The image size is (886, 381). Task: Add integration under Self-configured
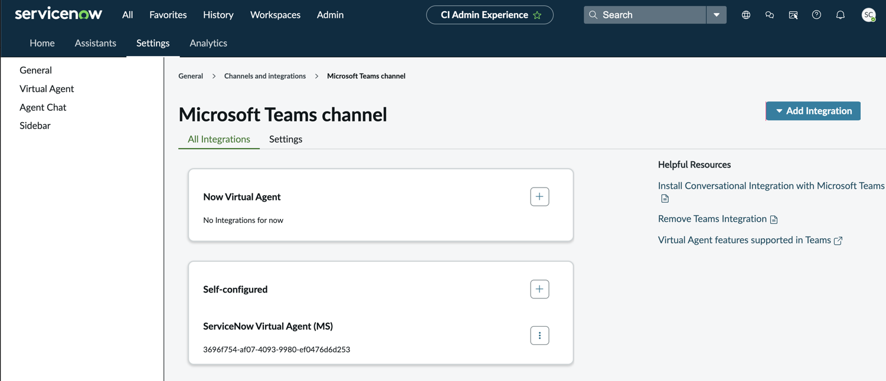[x=540, y=289]
